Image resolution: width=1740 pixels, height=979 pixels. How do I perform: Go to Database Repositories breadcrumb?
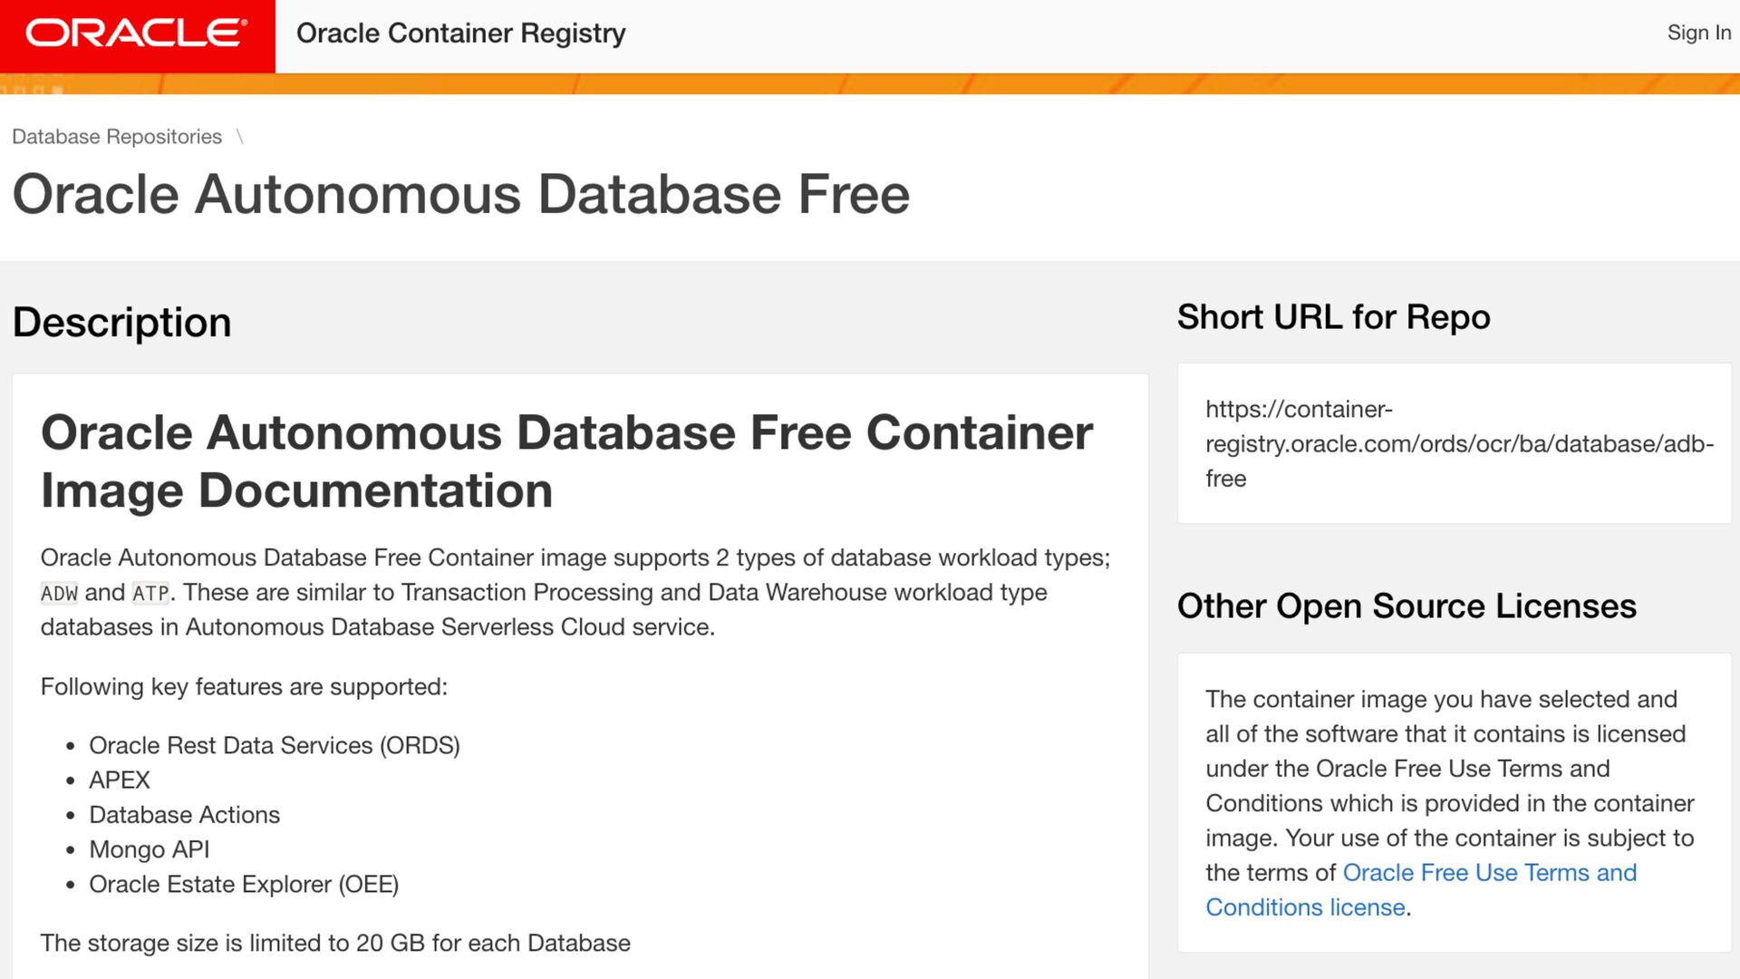(117, 137)
